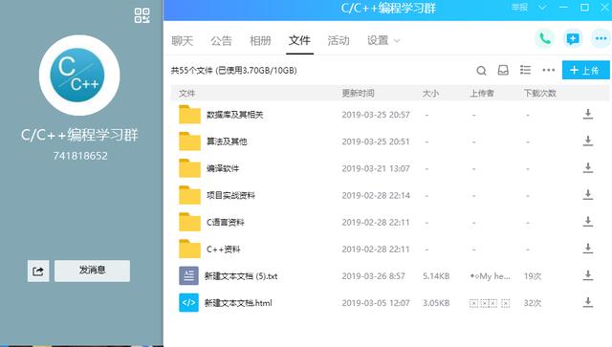Click the new chat bubble icon
Viewport: 612px width, 347px height.
(573, 38)
